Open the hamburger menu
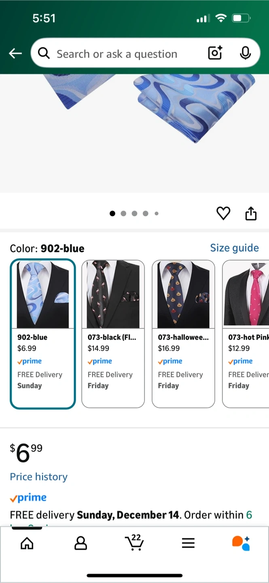Image resolution: width=269 pixels, height=583 pixels. (188, 543)
